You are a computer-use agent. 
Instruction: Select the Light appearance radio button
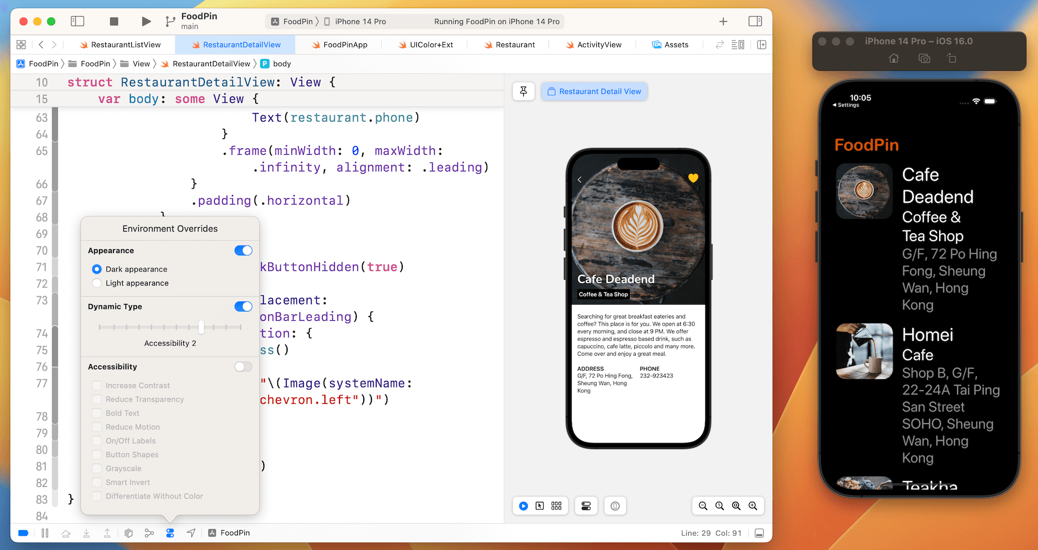(x=97, y=283)
